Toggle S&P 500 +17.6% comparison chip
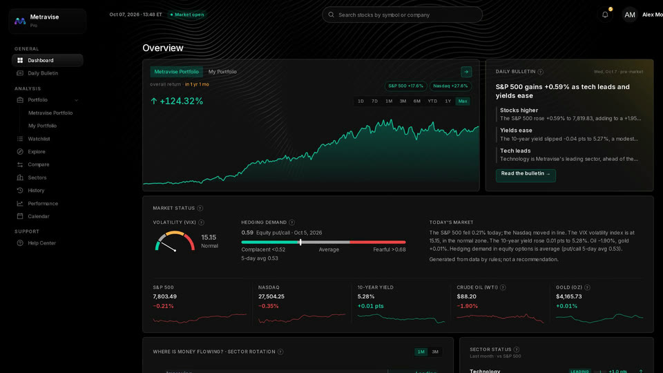Screen dimensions: 663x373 click(x=405, y=86)
